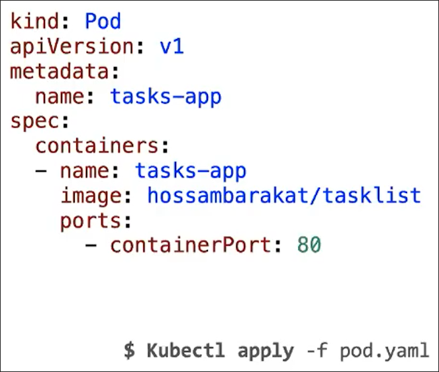Image resolution: width=439 pixels, height=372 pixels.
Task: Select the 'tasks-app' value under metadata
Action: click(x=166, y=97)
